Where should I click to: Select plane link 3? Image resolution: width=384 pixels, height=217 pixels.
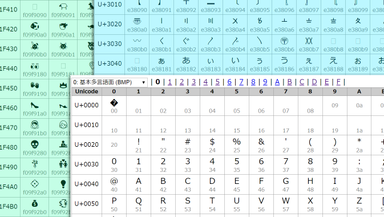click(x=194, y=82)
